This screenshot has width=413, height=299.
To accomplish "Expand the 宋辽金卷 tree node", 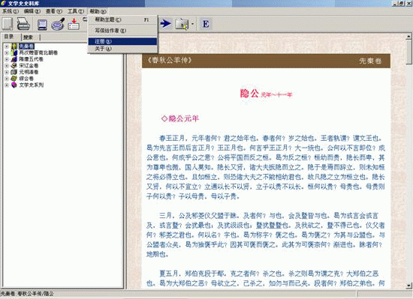I will [6, 65].
